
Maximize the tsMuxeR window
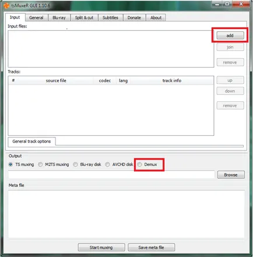(x=227, y=4)
